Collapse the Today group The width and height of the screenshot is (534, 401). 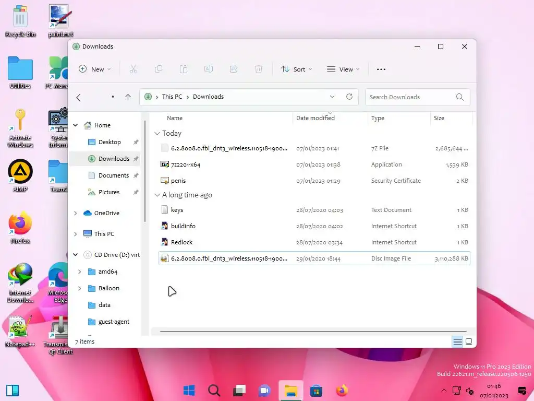point(157,133)
